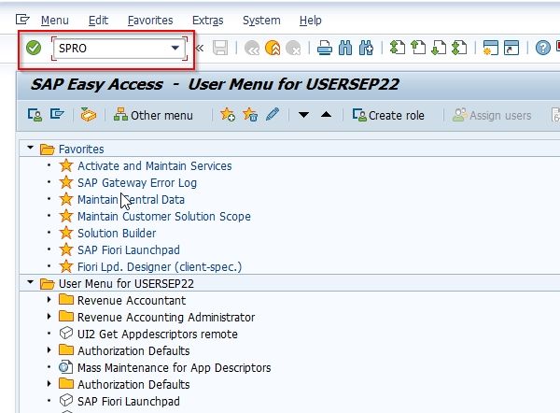This screenshot has width=560, height=413.
Task: Click the Change Favorites pencil icon
Action: pyautogui.click(x=273, y=114)
